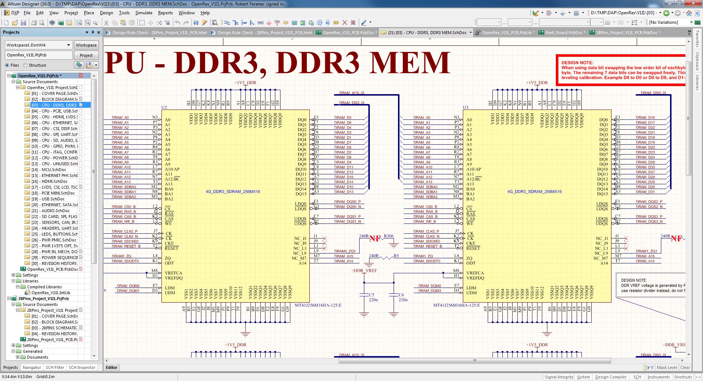Viewport: 703px width, 381px height.
Task: Select the Place Wire tool
Action: pyautogui.click(x=227, y=23)
